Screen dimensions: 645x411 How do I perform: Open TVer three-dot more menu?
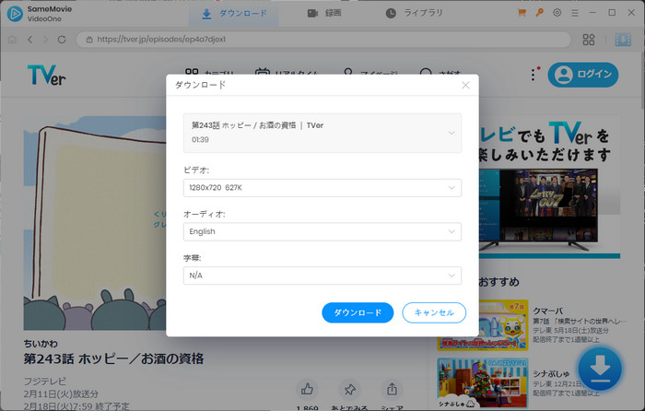(x=534, y=75)
